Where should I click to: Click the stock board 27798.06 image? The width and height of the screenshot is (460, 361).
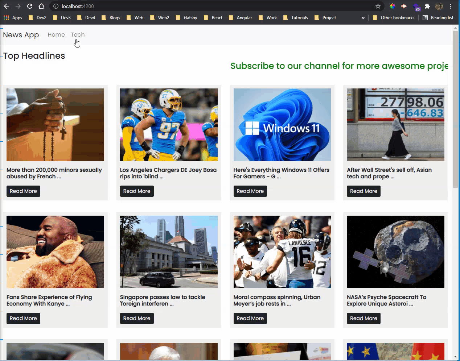(x=395, y=125)
